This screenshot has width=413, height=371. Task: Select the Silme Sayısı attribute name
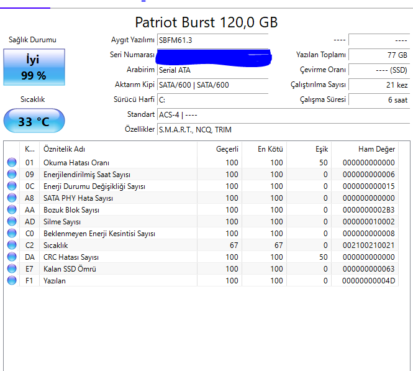(x=62, y=222)
